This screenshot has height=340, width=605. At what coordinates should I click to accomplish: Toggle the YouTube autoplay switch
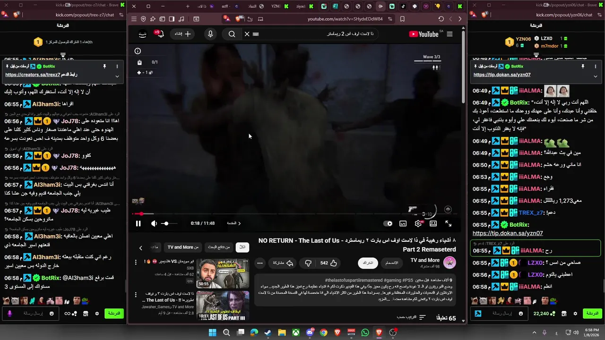click(x=389, y=224)
